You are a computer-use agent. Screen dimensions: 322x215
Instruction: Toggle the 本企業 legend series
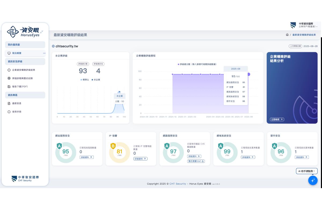(96, 80)
